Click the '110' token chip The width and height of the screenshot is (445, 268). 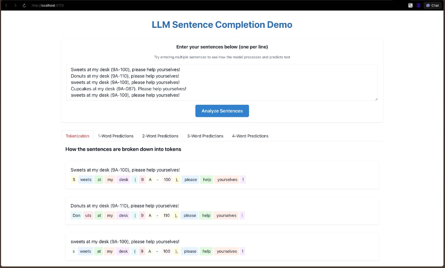pyautogui.click(x=167, y=215)
